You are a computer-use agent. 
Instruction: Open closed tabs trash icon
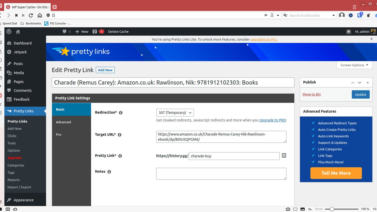click(354, 7)
